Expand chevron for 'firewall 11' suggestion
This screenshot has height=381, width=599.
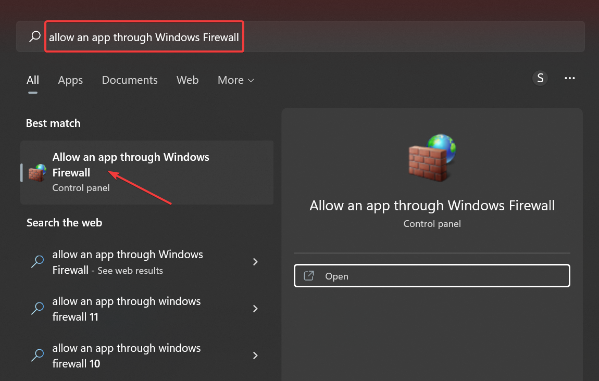(256, 309)
